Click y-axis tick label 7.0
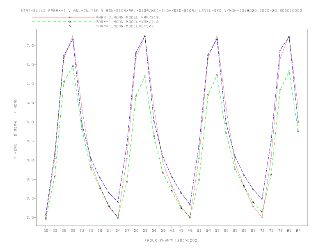 (30, 46)
